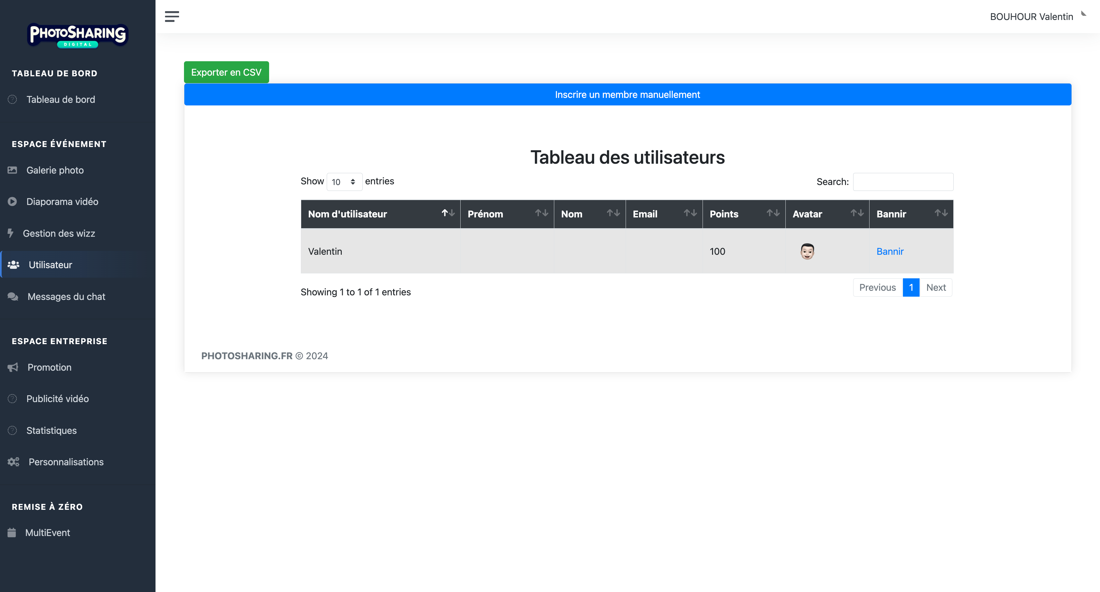The height and width of the screenshot is (592, 1100).
Task: Open the Show entries count dropdown
Action: coord(344,182)
